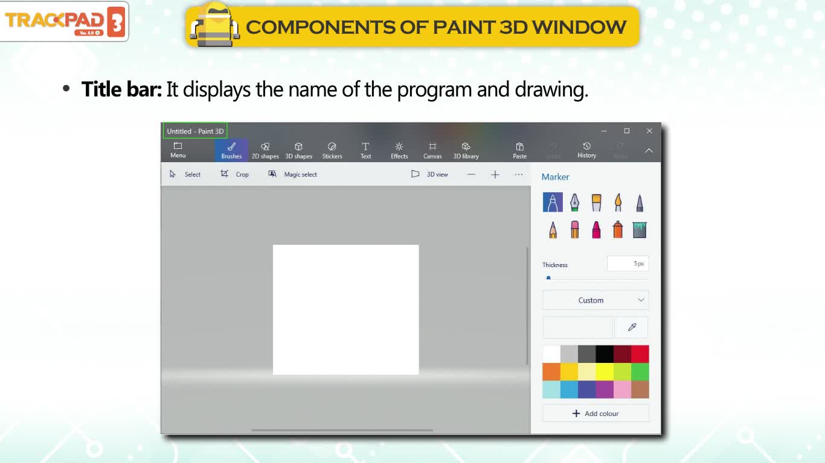This screenshot has width=825, height=463.
Task: Select the Spray can brush
Action: (618, 229)
